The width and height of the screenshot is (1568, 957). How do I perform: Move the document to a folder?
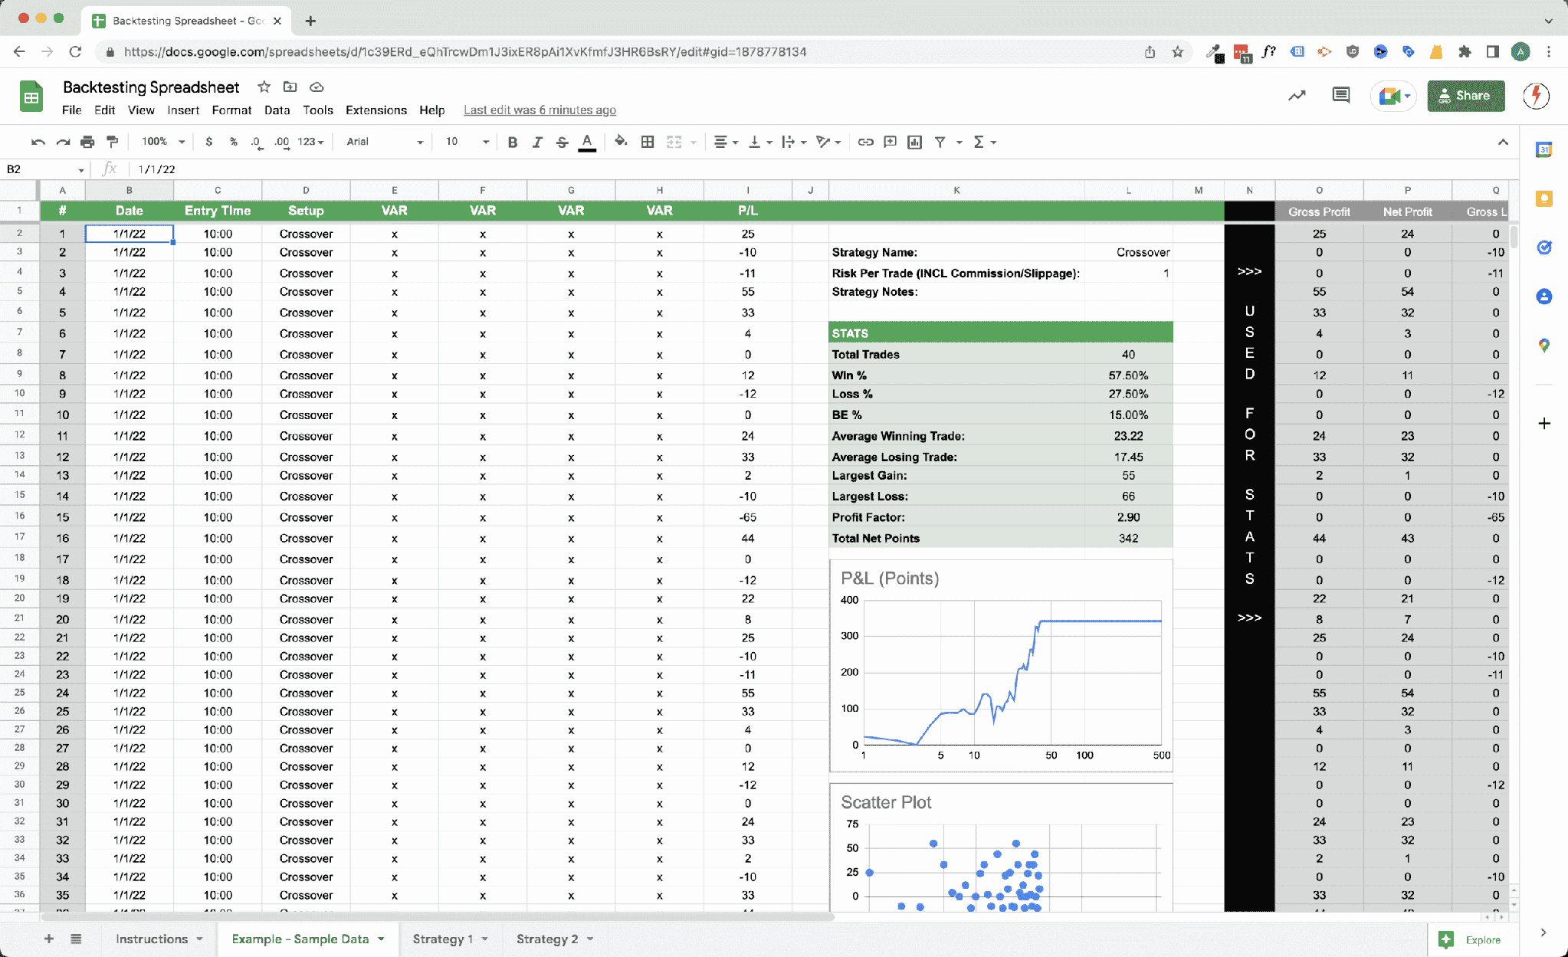(290, 87)
